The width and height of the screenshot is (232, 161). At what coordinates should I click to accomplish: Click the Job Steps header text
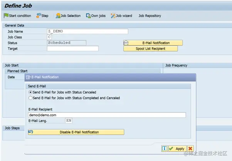click(x=12, y=128)
